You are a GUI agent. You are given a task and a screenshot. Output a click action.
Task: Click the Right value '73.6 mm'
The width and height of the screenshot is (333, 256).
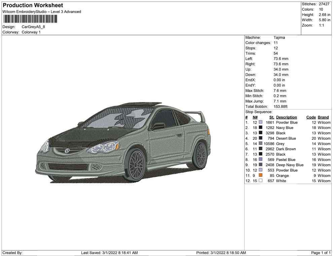(281, 64)
